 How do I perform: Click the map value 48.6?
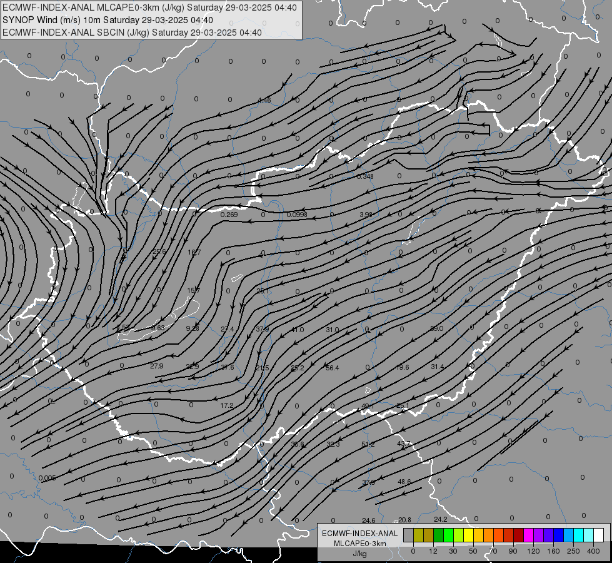(x=404, y=482)
